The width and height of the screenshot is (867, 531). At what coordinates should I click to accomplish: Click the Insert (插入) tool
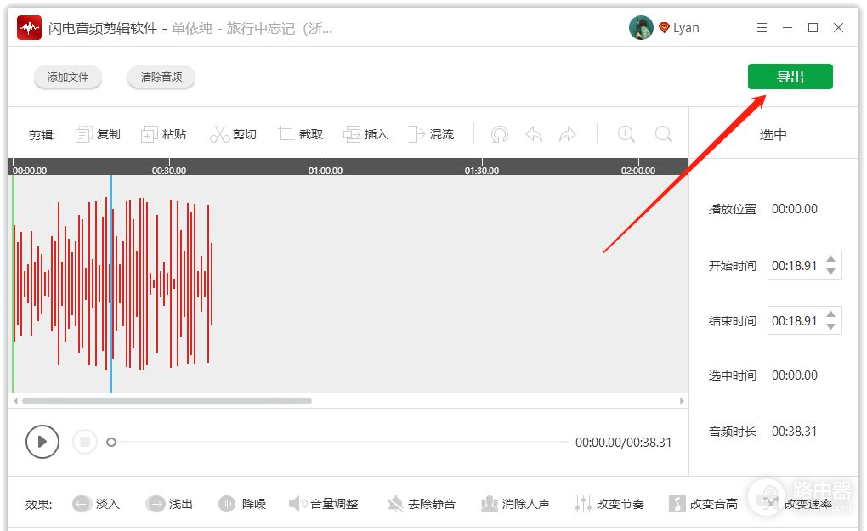366,134
